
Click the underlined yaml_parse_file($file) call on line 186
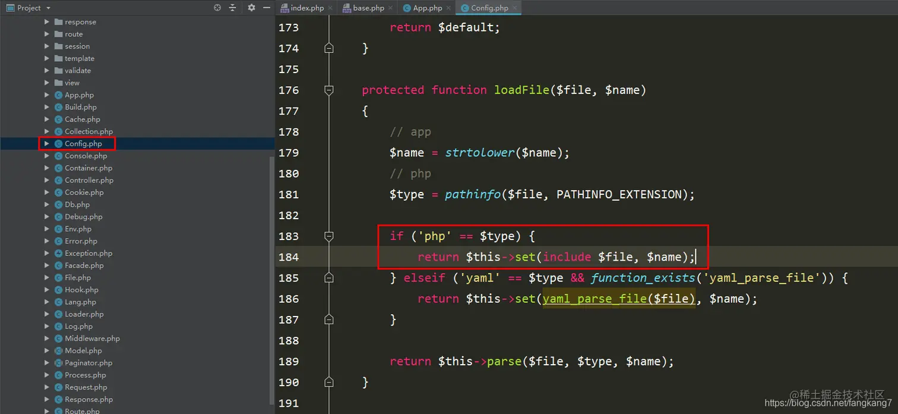click(618, 299)
